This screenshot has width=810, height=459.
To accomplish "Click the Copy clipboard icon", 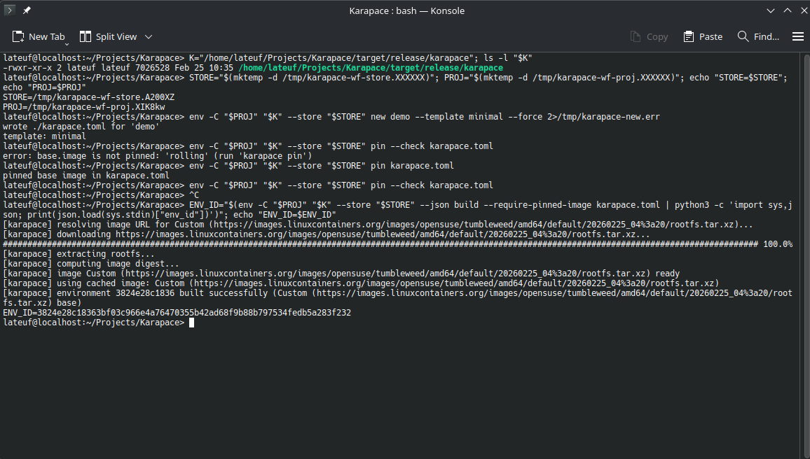I will (x=649, y=36).
